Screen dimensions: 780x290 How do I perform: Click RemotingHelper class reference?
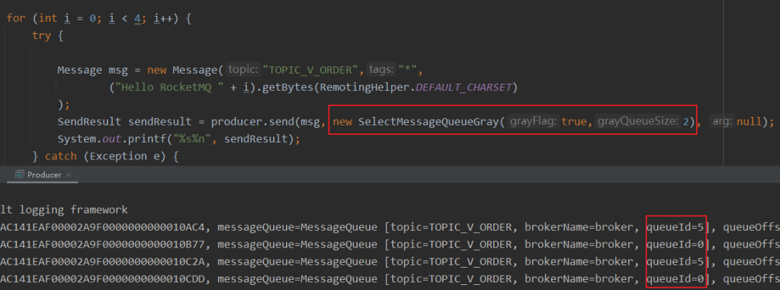(x=365, y=87)
